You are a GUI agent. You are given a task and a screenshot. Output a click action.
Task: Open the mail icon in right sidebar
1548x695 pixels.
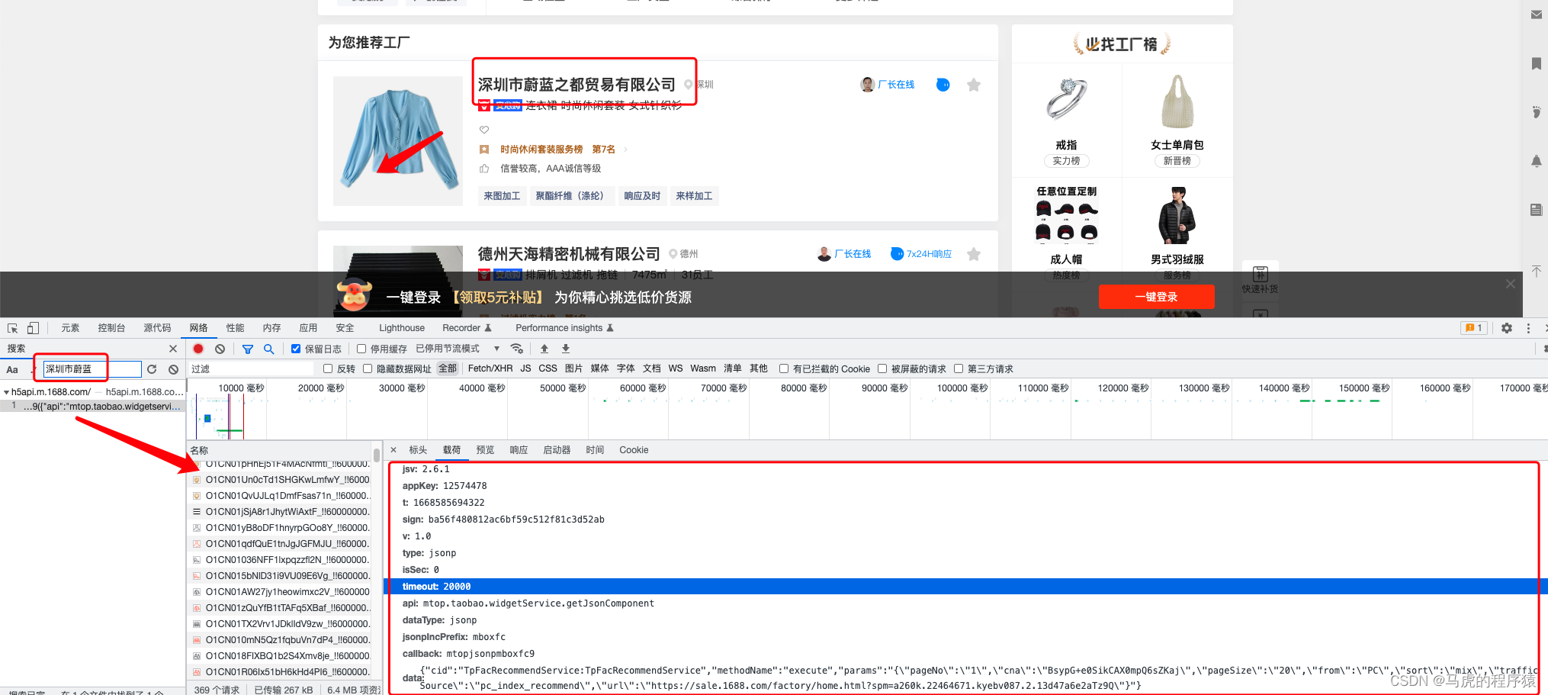(1537, 14)
